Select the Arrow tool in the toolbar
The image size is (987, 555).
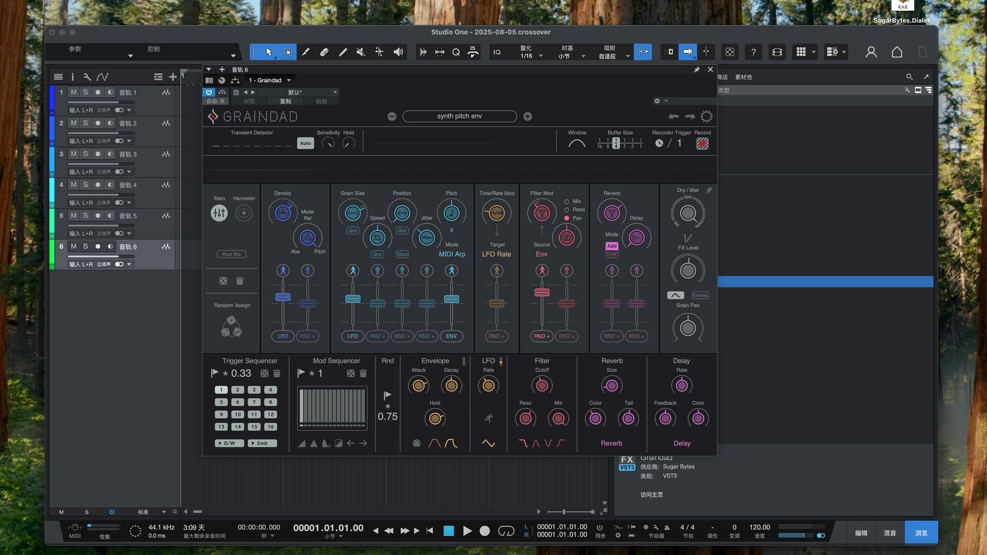(269, 52)
